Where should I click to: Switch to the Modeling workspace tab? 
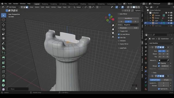coord(45,4)
